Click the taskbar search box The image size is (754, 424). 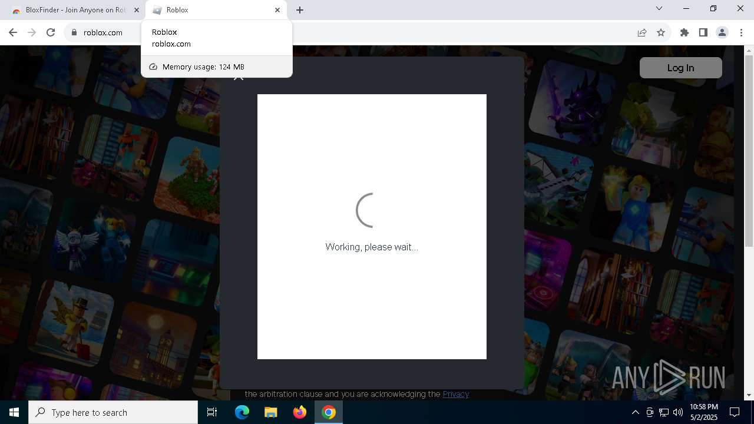coord(113,412)
